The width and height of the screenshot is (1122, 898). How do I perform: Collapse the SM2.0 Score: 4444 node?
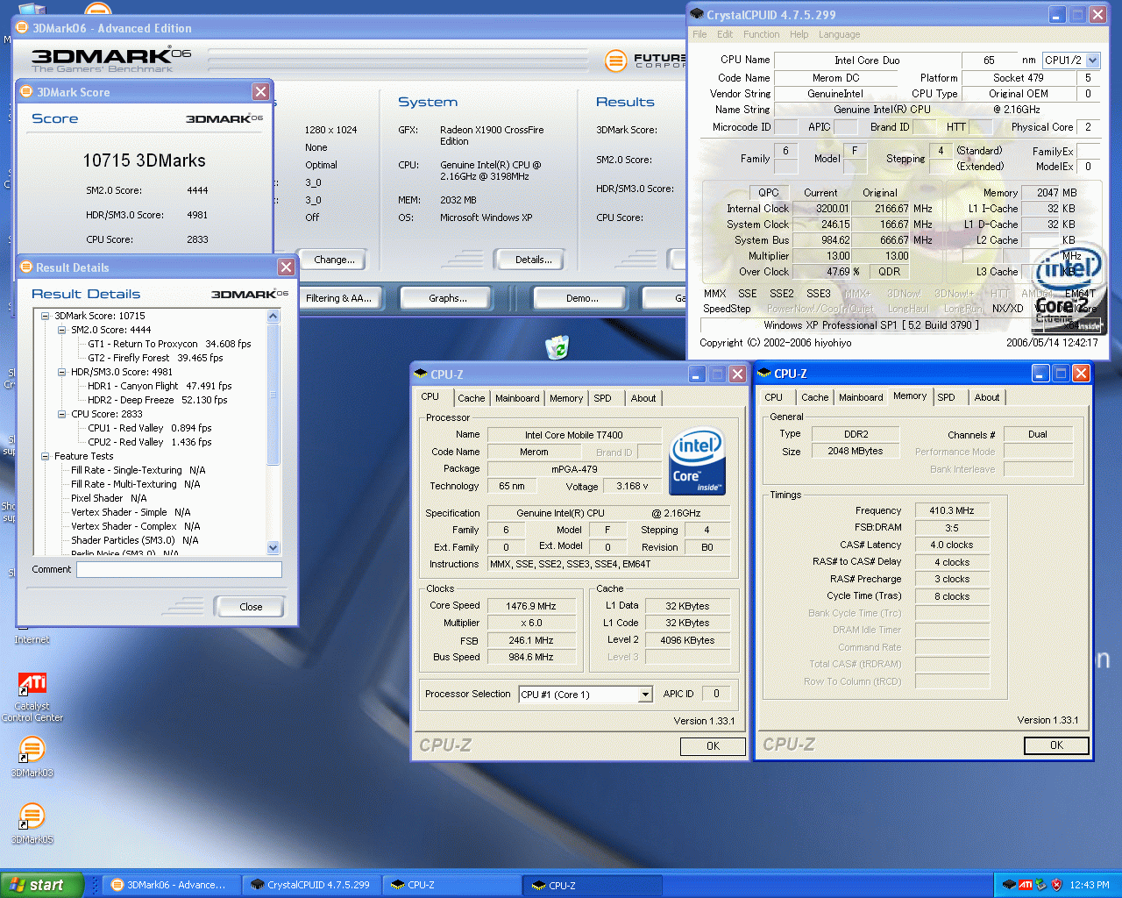[x=62, y=330]
